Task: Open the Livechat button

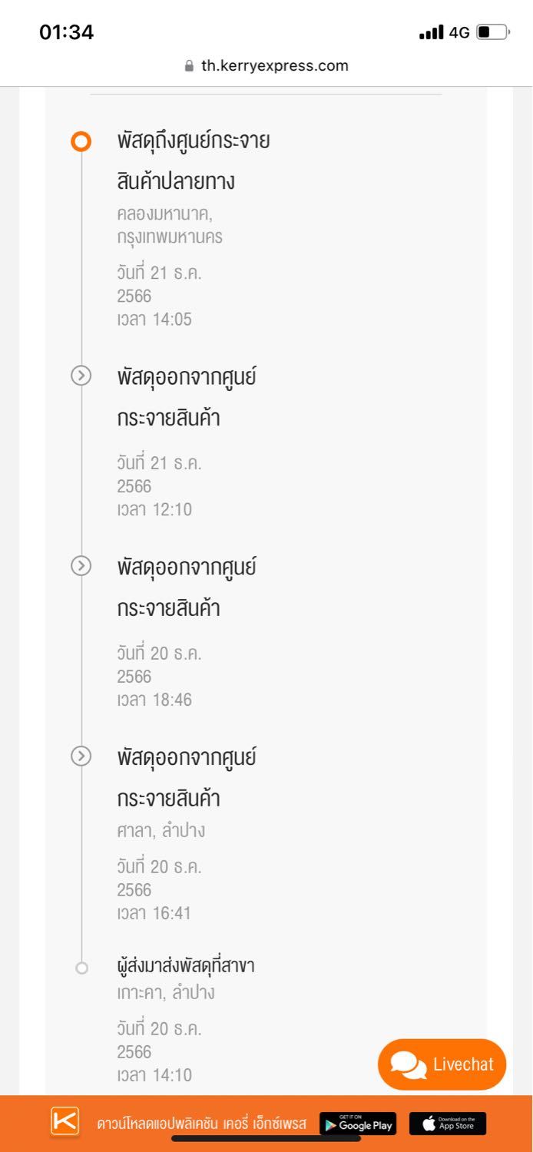Action: point(442,1064)
